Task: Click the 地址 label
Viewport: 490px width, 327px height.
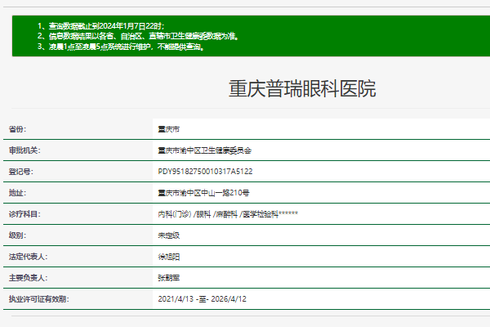Action: point(17,193)
